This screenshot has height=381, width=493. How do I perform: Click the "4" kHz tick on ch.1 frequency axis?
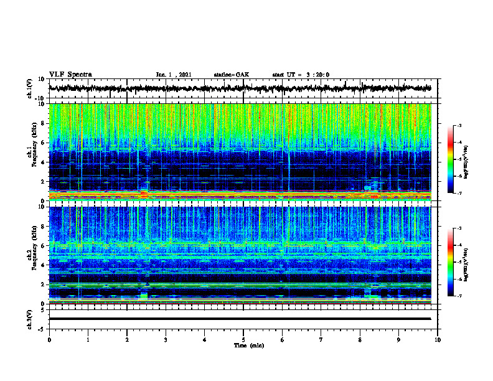[x=44, y=162]
